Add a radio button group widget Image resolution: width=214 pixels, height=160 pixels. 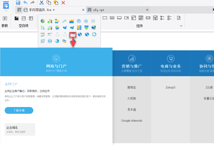point(162,18)
